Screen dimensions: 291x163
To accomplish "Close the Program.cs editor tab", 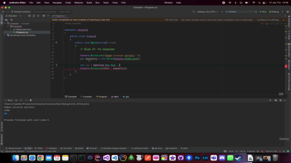I will click(67, 16).
